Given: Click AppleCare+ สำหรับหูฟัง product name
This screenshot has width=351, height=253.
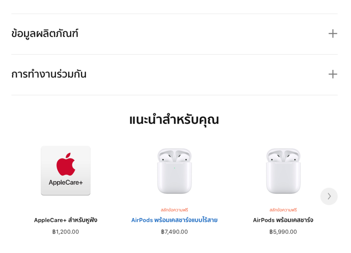Looking at the screenshot, I should pyautogui.click(x=65, y=220).
